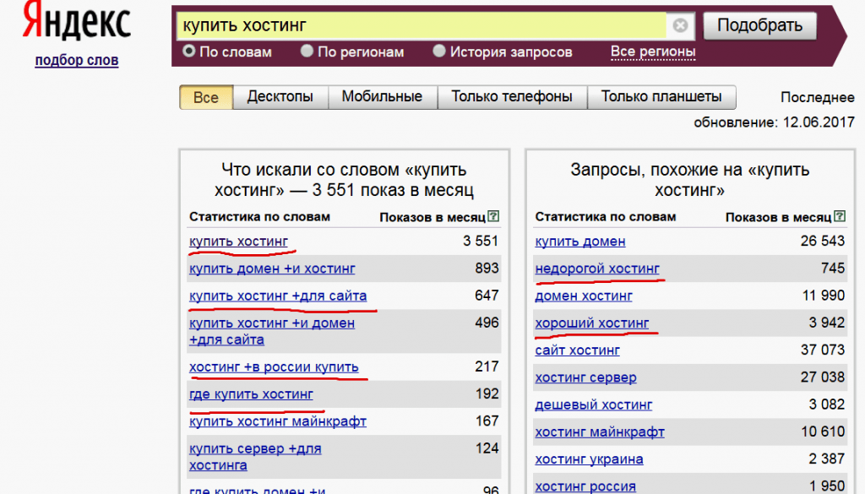Clear the search field with the X icon
Screen dimensions: 865x494
pyautogui.click(x=680, y=25)
